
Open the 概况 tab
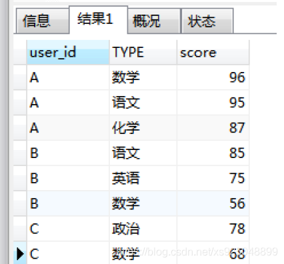click(154, 21)
